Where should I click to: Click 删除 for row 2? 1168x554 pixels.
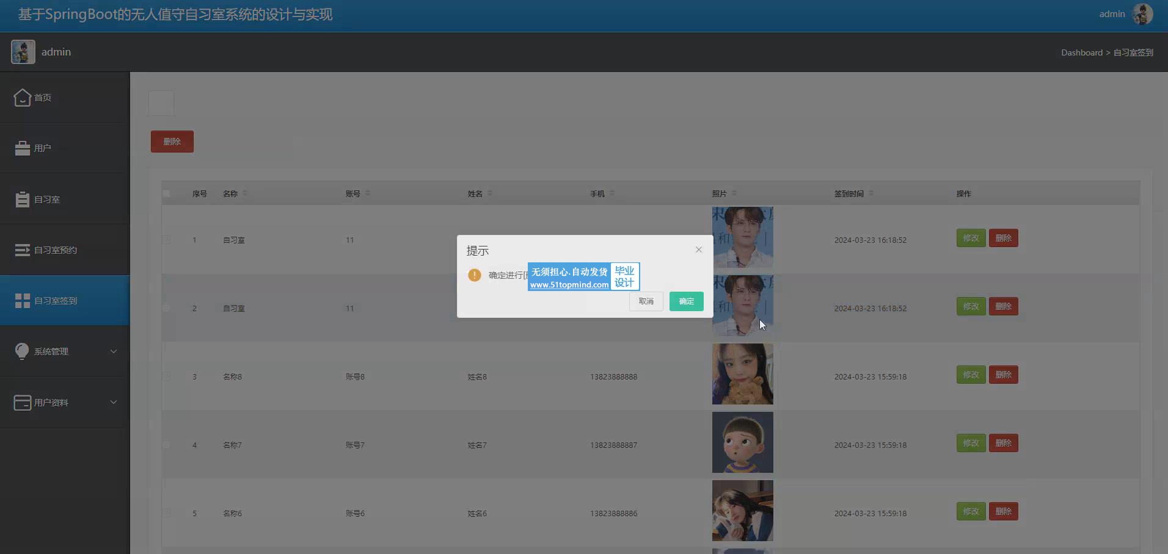click(1004, 306)
